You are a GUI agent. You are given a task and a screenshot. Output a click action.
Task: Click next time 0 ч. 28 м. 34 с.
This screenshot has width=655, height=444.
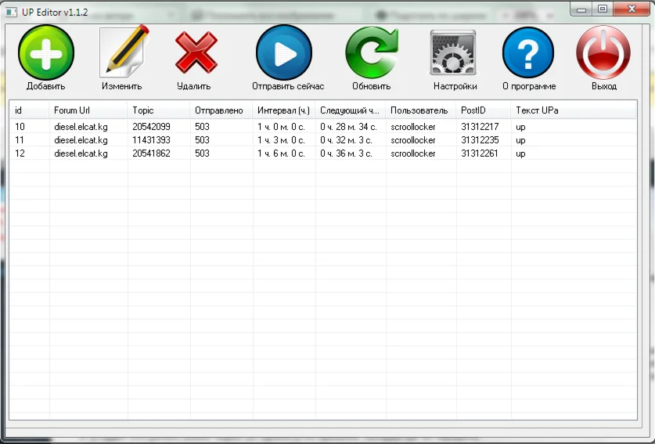tap(348, 127)
